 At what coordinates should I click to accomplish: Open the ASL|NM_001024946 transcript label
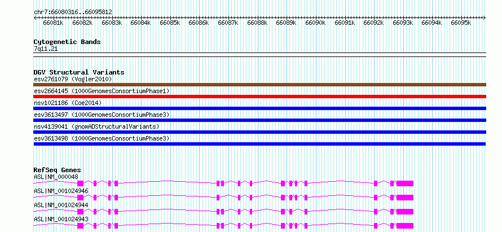61,191
